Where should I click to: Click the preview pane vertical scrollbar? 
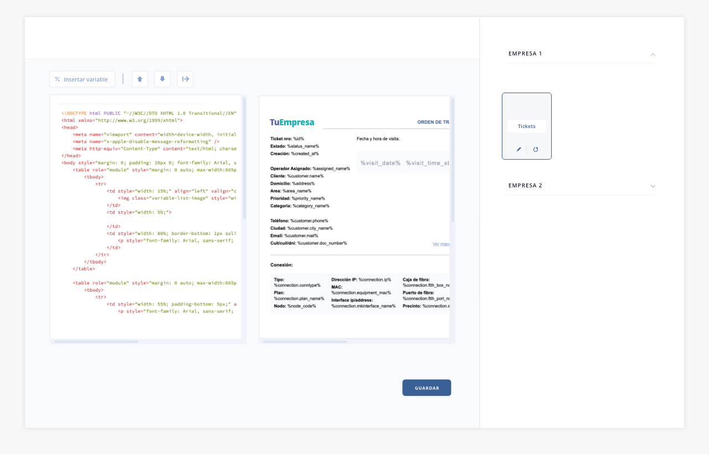453,161
